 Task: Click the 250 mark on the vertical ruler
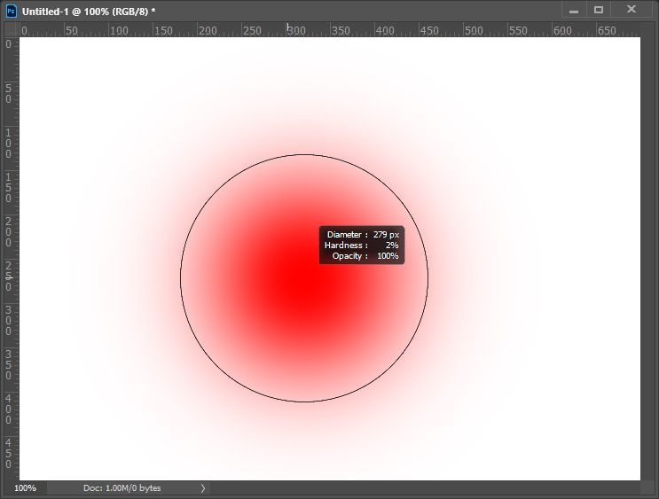[8, 276]
